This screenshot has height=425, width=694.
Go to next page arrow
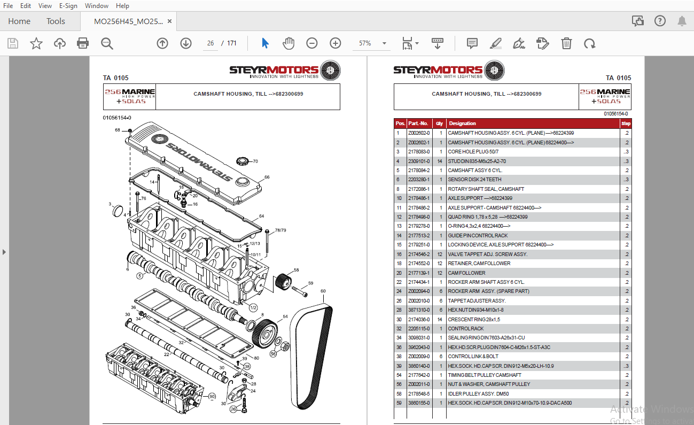186,43
